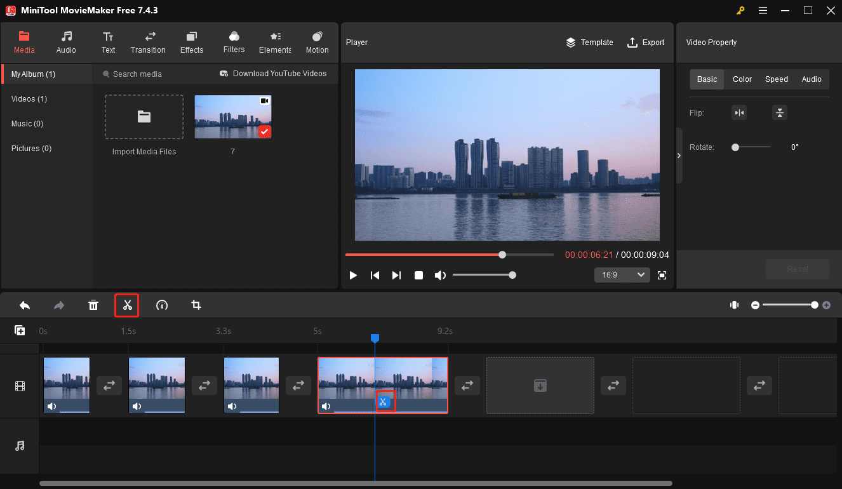Open the Audio tab

[x=66, y=42]
